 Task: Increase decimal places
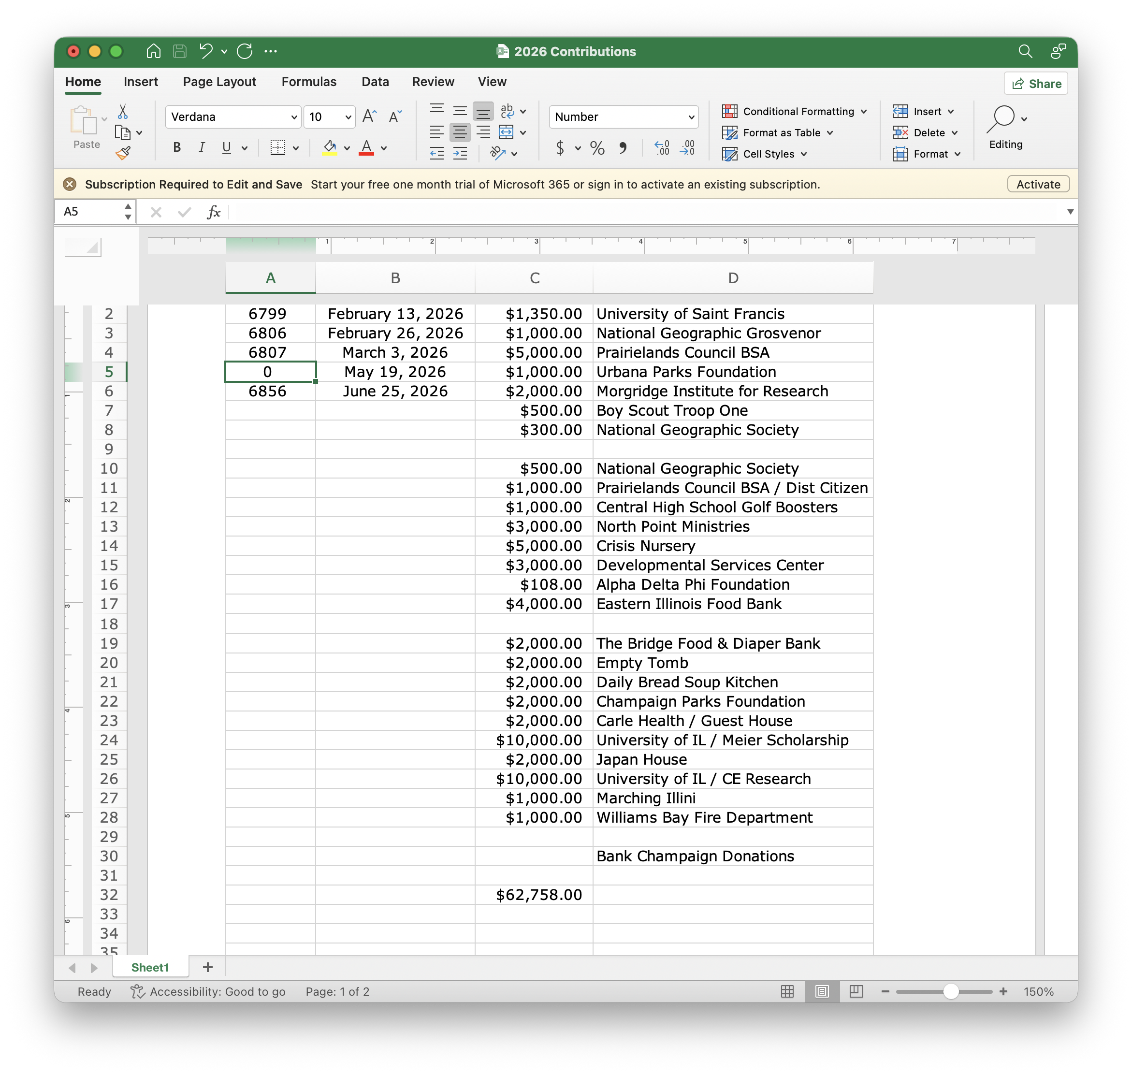tap(661, 148)
